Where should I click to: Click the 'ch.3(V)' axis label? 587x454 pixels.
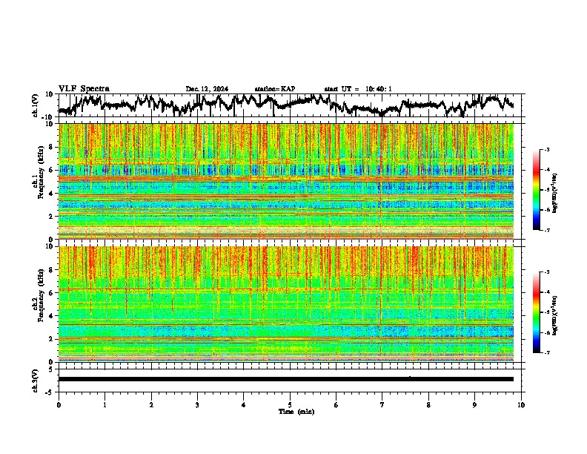pyautogui.click(x=36, y=381)
